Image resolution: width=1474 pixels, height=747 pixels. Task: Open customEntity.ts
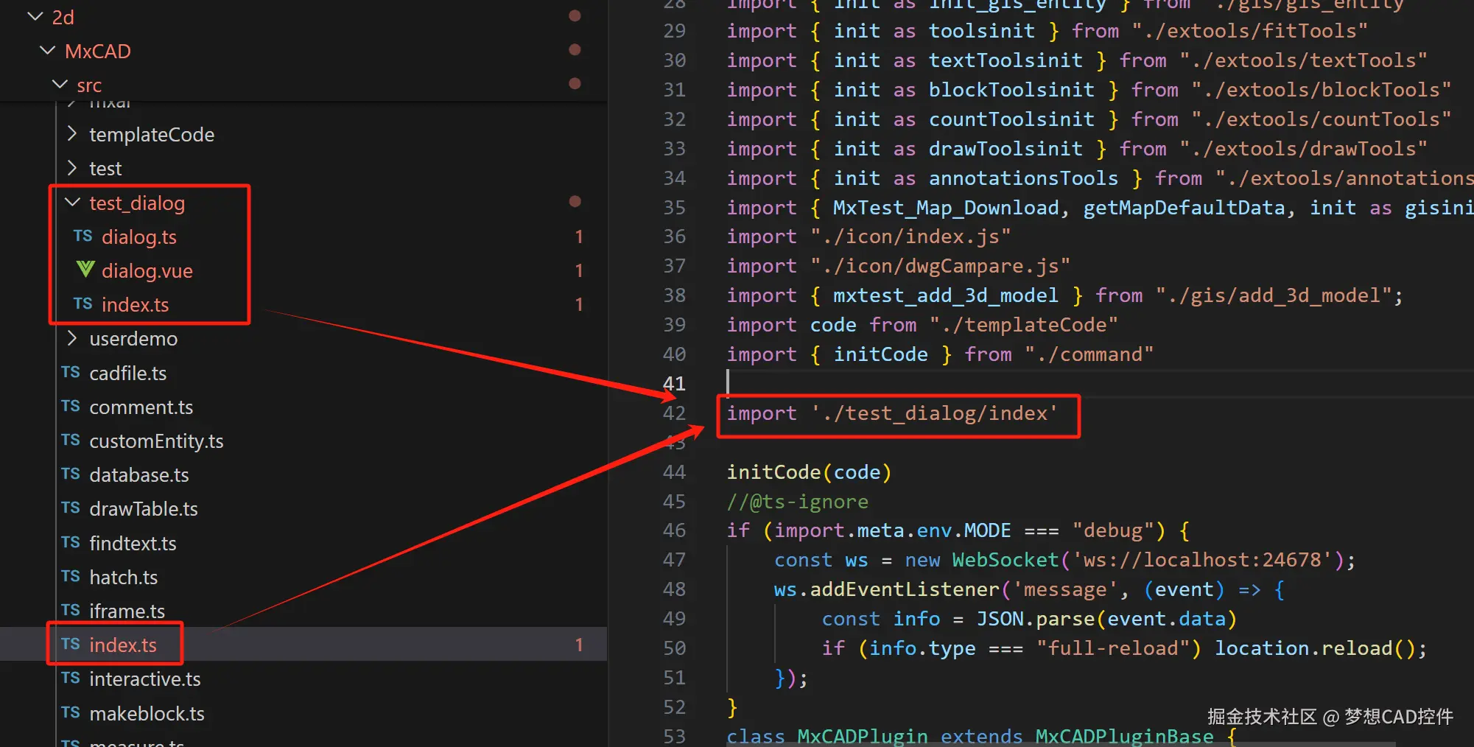[x=156, y=441]
